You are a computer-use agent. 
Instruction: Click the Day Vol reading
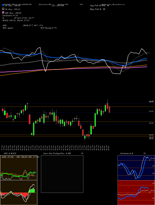(x=97, y=9)
